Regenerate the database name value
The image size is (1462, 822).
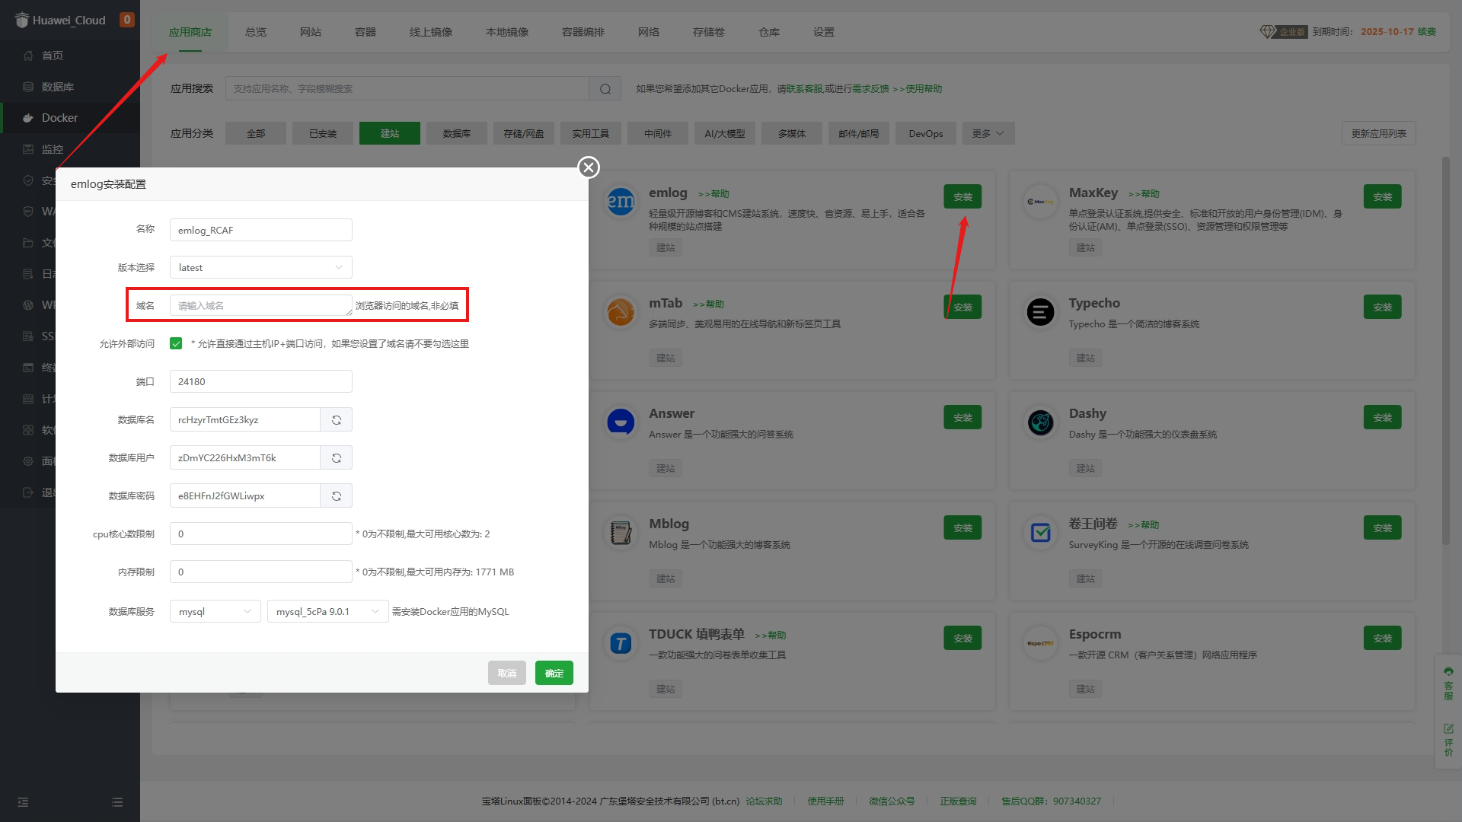[x=337, y=420]
